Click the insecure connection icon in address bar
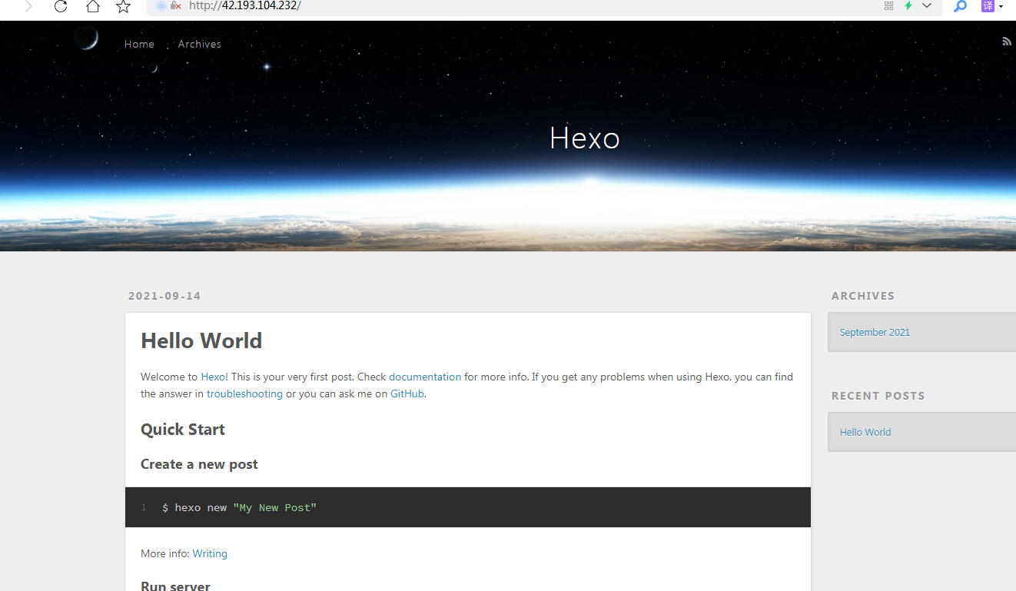Image resolution: width=1016 pixels, height=591 pixels. pos(176,5)
